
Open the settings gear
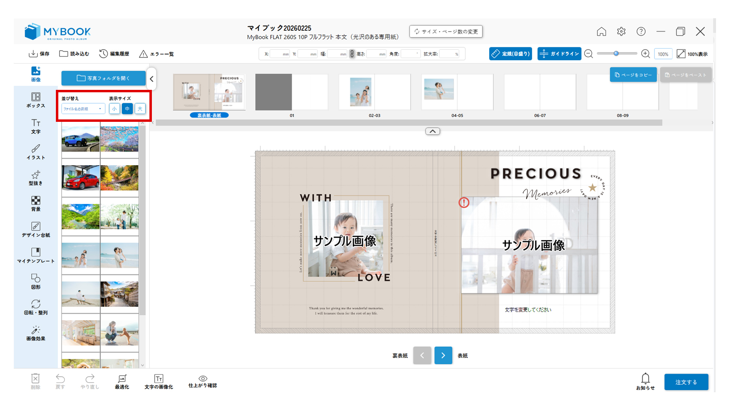pos(621,32)
